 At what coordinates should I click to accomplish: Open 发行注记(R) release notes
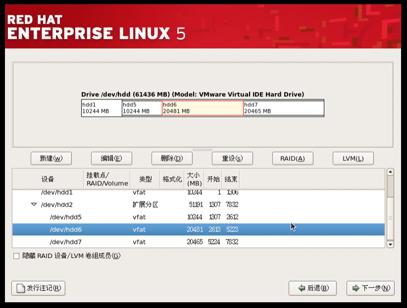tap(39, 288)
